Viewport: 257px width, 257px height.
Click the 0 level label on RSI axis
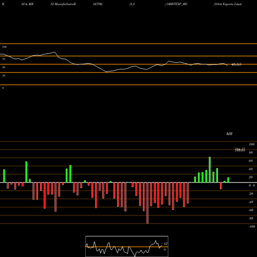(3, 88)
